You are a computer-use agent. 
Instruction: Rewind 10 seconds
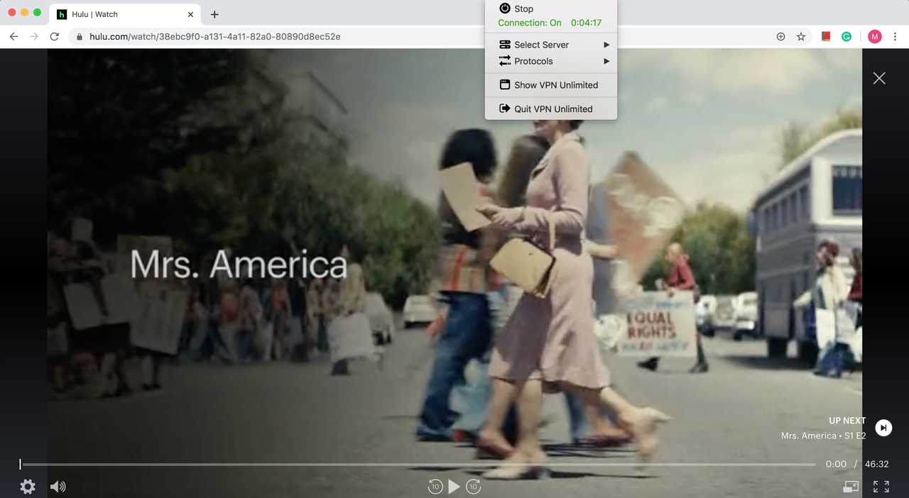coord(435,487)
